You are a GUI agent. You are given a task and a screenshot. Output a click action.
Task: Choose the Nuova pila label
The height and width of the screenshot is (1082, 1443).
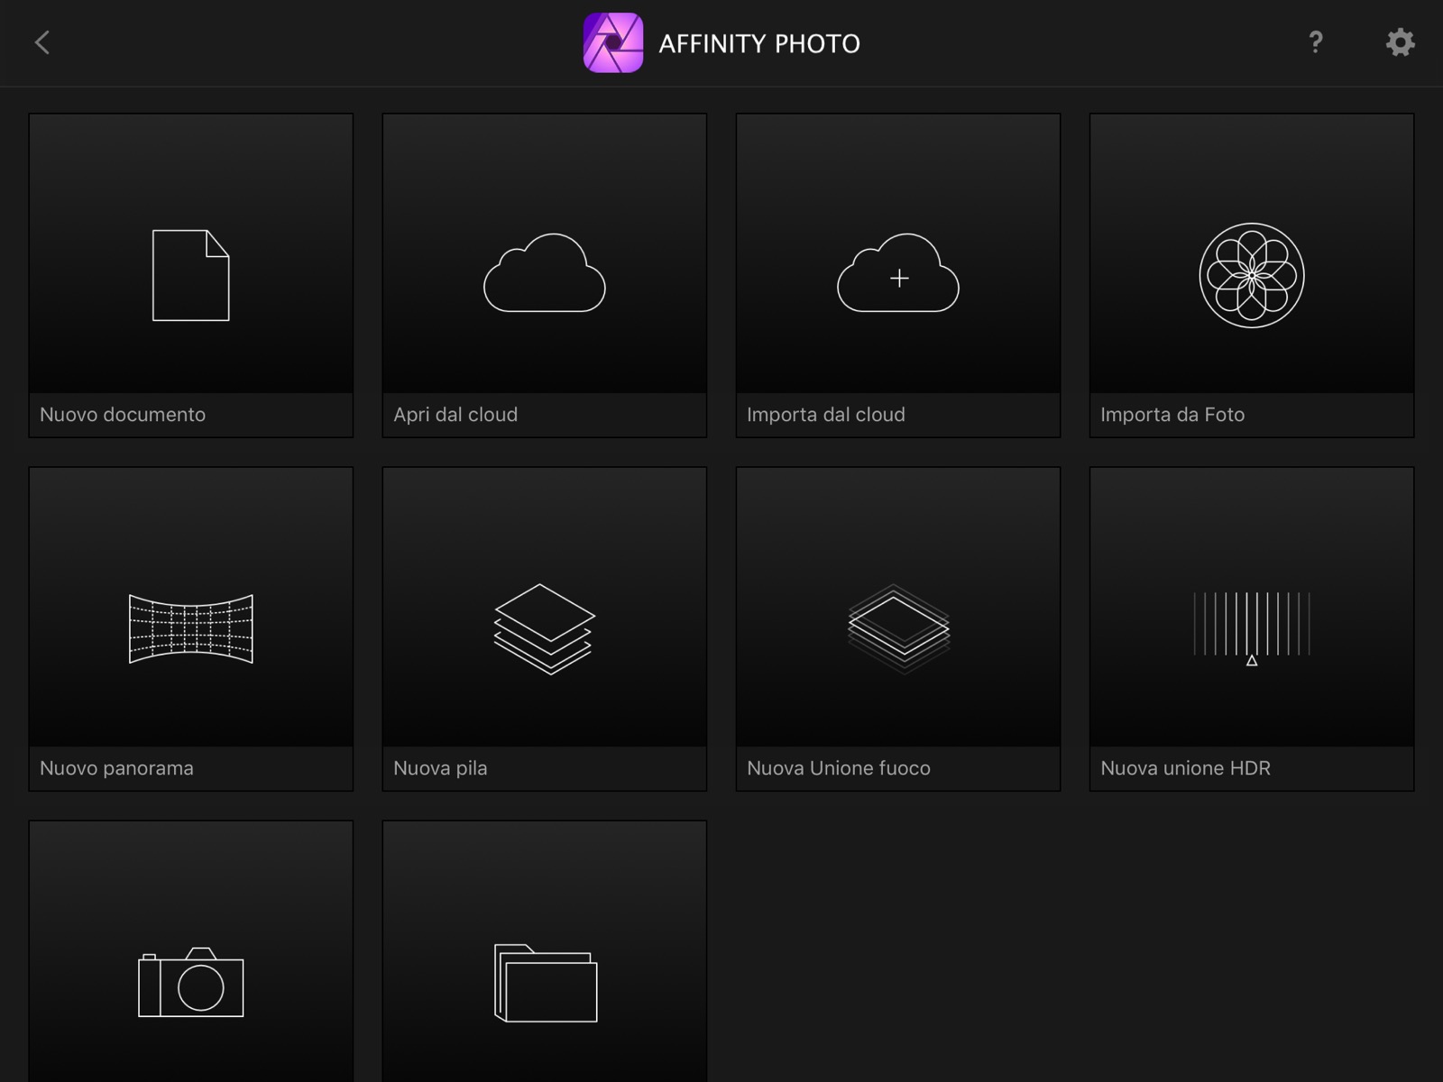click(440, 768)
